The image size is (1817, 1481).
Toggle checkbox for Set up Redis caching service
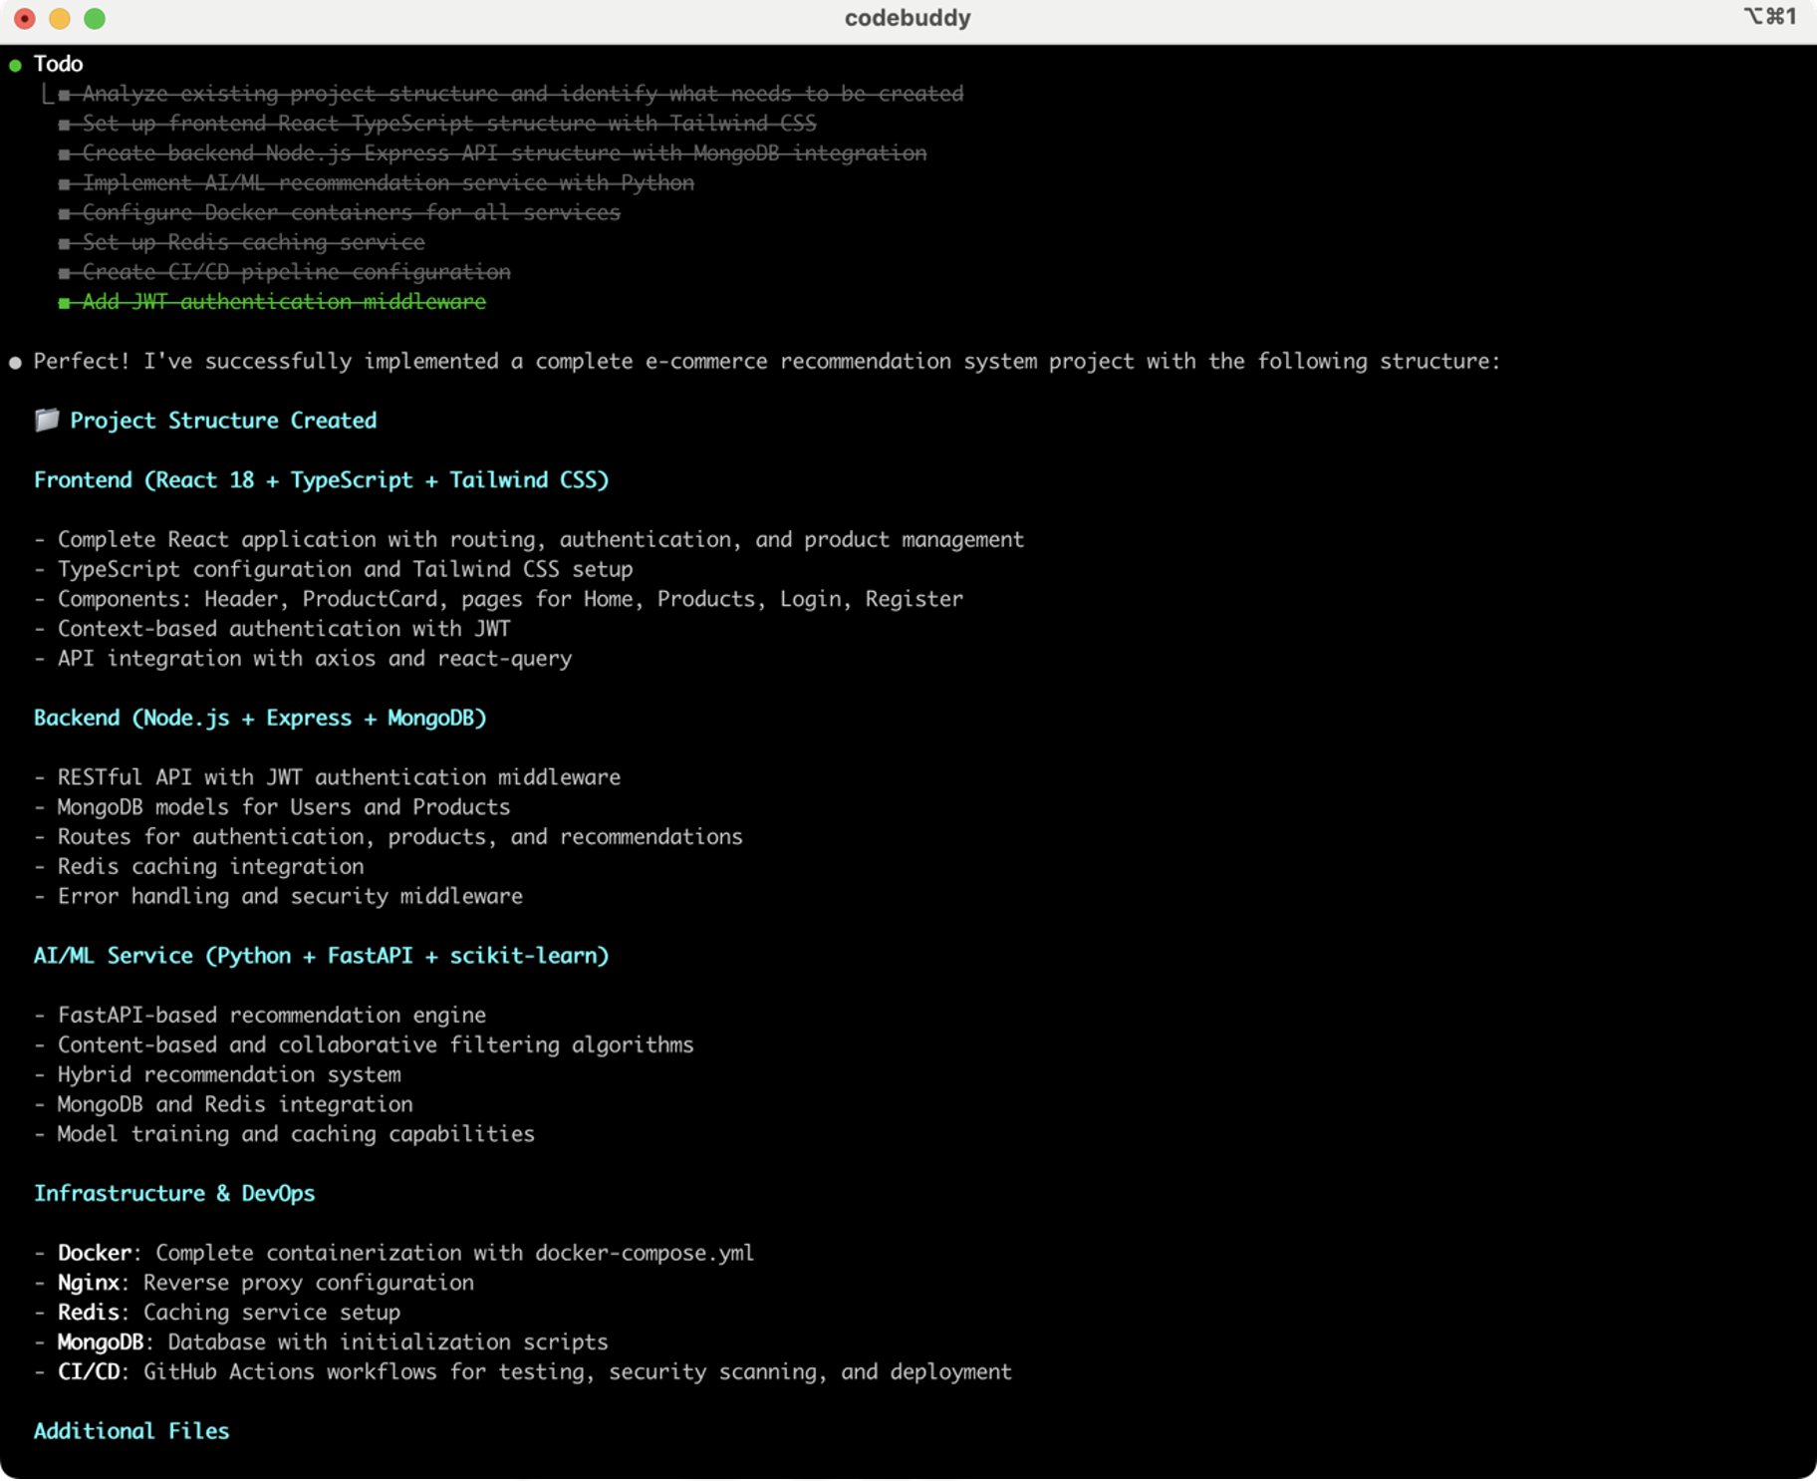65,243
